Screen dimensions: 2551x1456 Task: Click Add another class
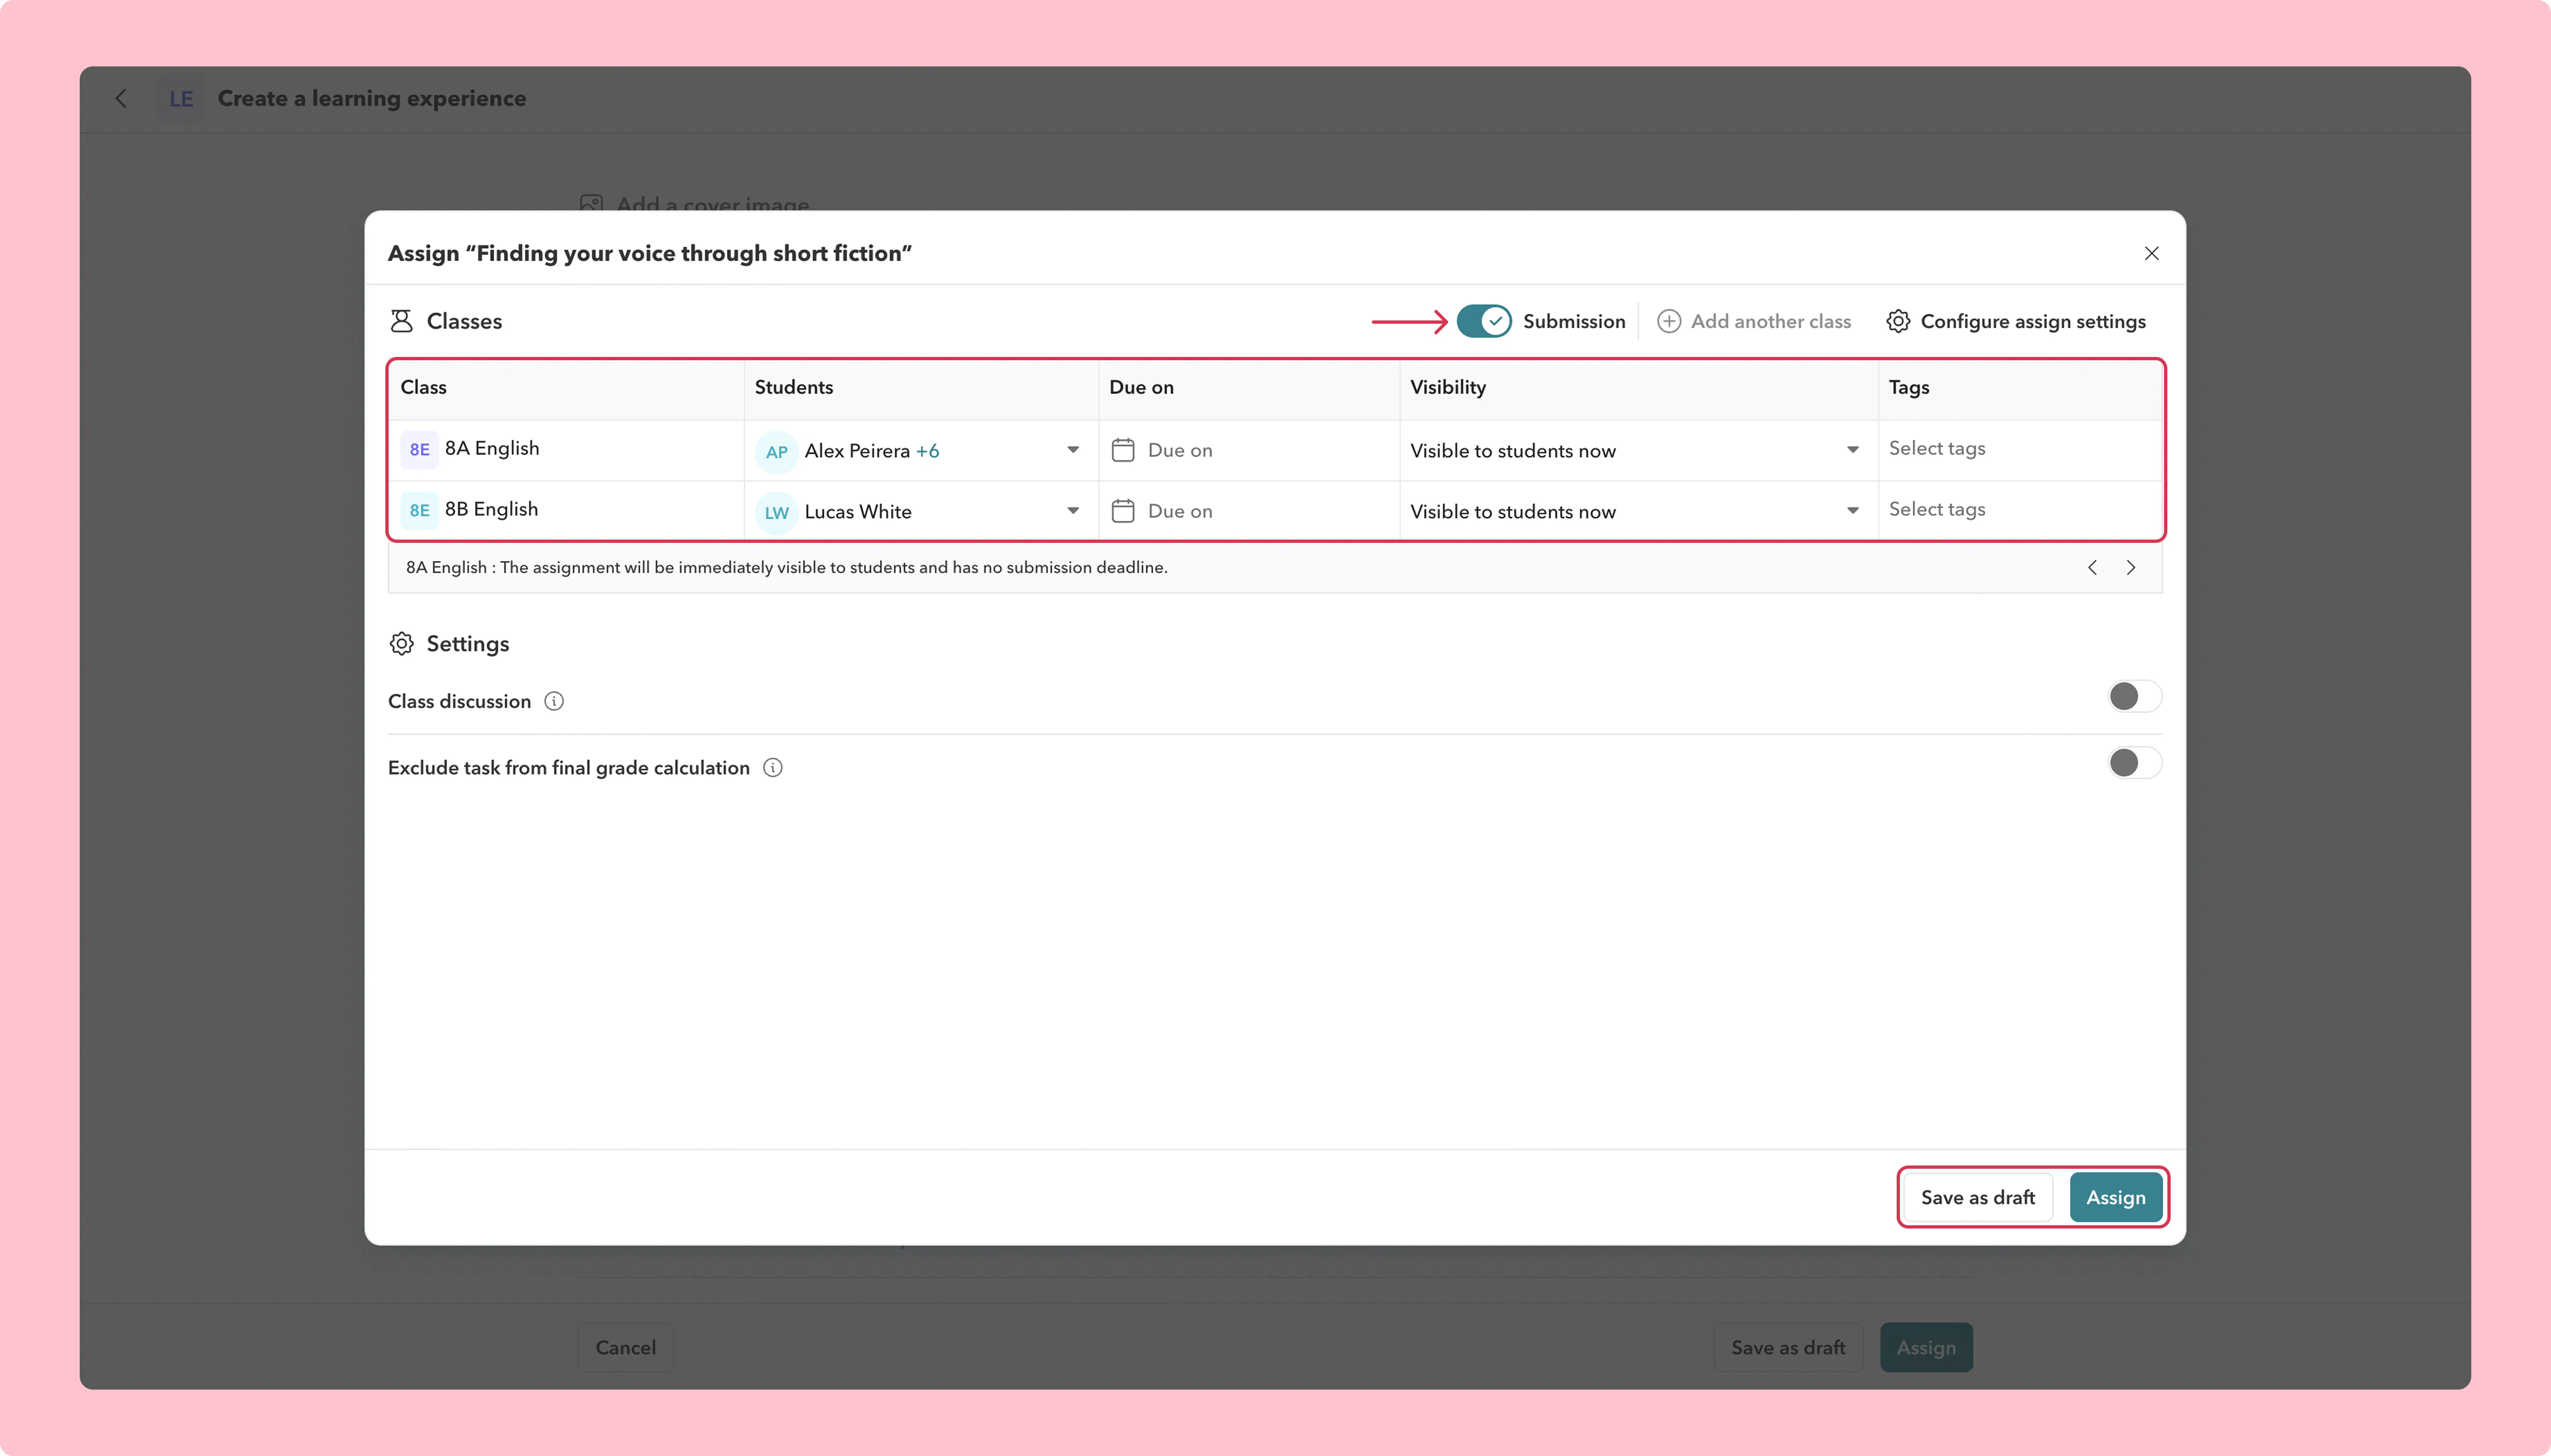pos(1754,321)
